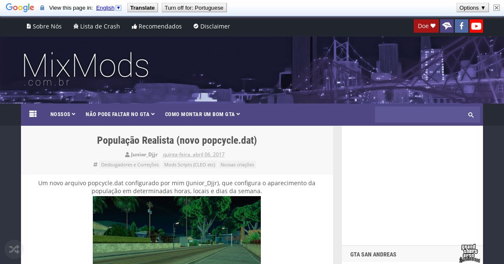Expand COMO MONTAR UM BOM GTA menu
Screen dimensions: 504x264
click(202, 114)
